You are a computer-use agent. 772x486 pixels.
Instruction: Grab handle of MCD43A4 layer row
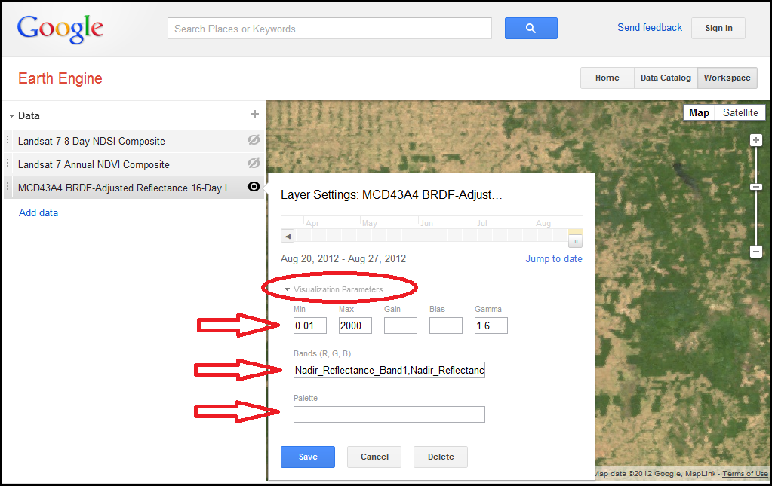(x=8, y=187)
